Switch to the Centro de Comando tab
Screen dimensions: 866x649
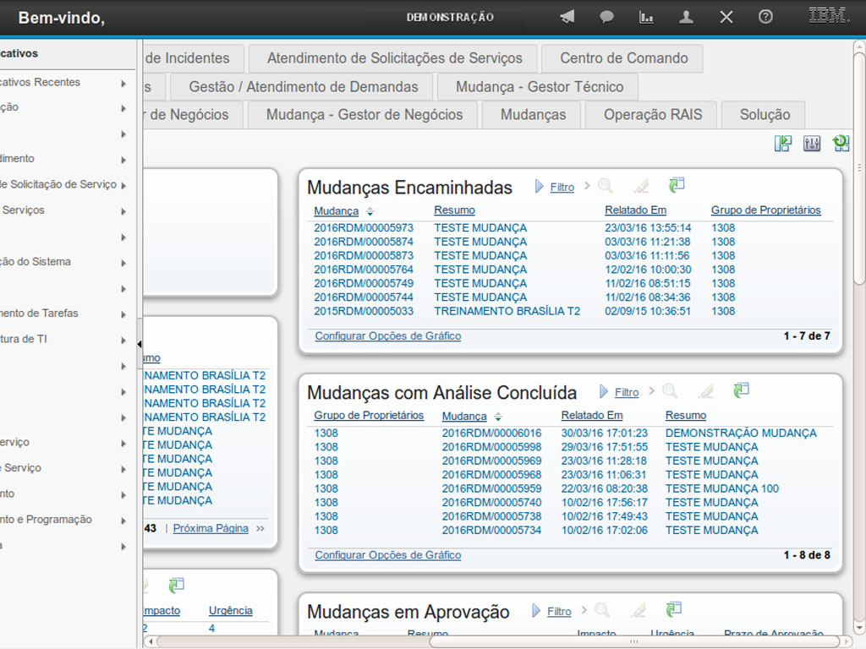click(624, 58)
